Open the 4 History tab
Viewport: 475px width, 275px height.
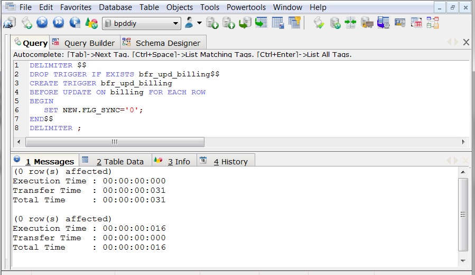(x=226, y=161)
